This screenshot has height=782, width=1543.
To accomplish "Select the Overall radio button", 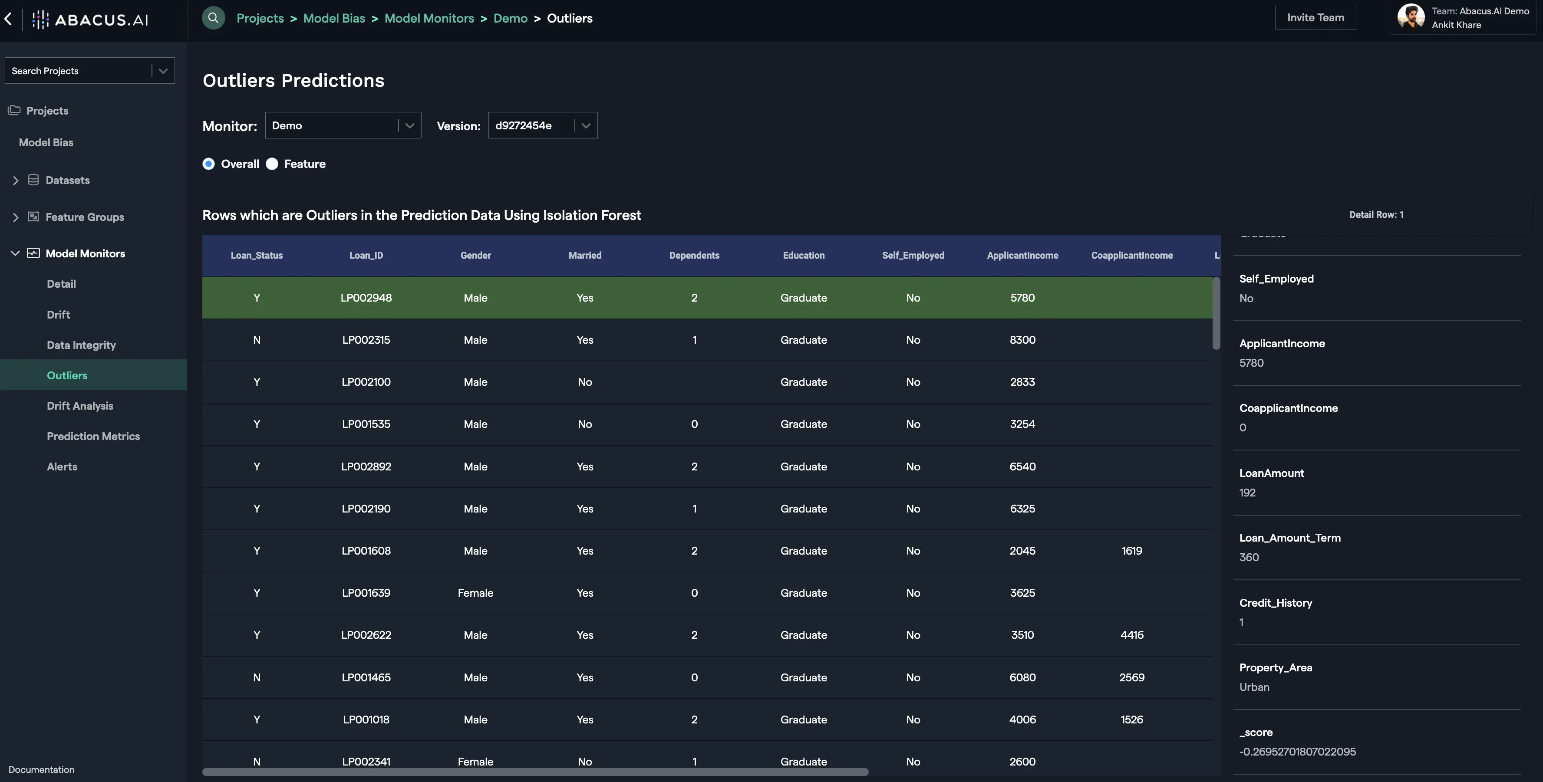I will point(208,164).
